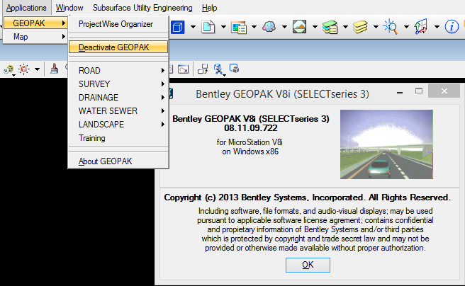The image size is (465, 286).
Task: Click the 'for MicroStation V8i' text
Action: click(250, 142)
